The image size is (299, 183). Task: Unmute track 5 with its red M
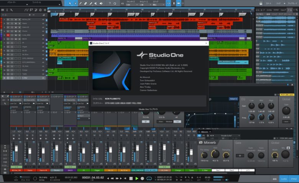click(8, 35)
